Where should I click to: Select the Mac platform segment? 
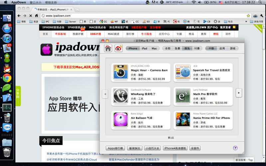pos(154,48)
